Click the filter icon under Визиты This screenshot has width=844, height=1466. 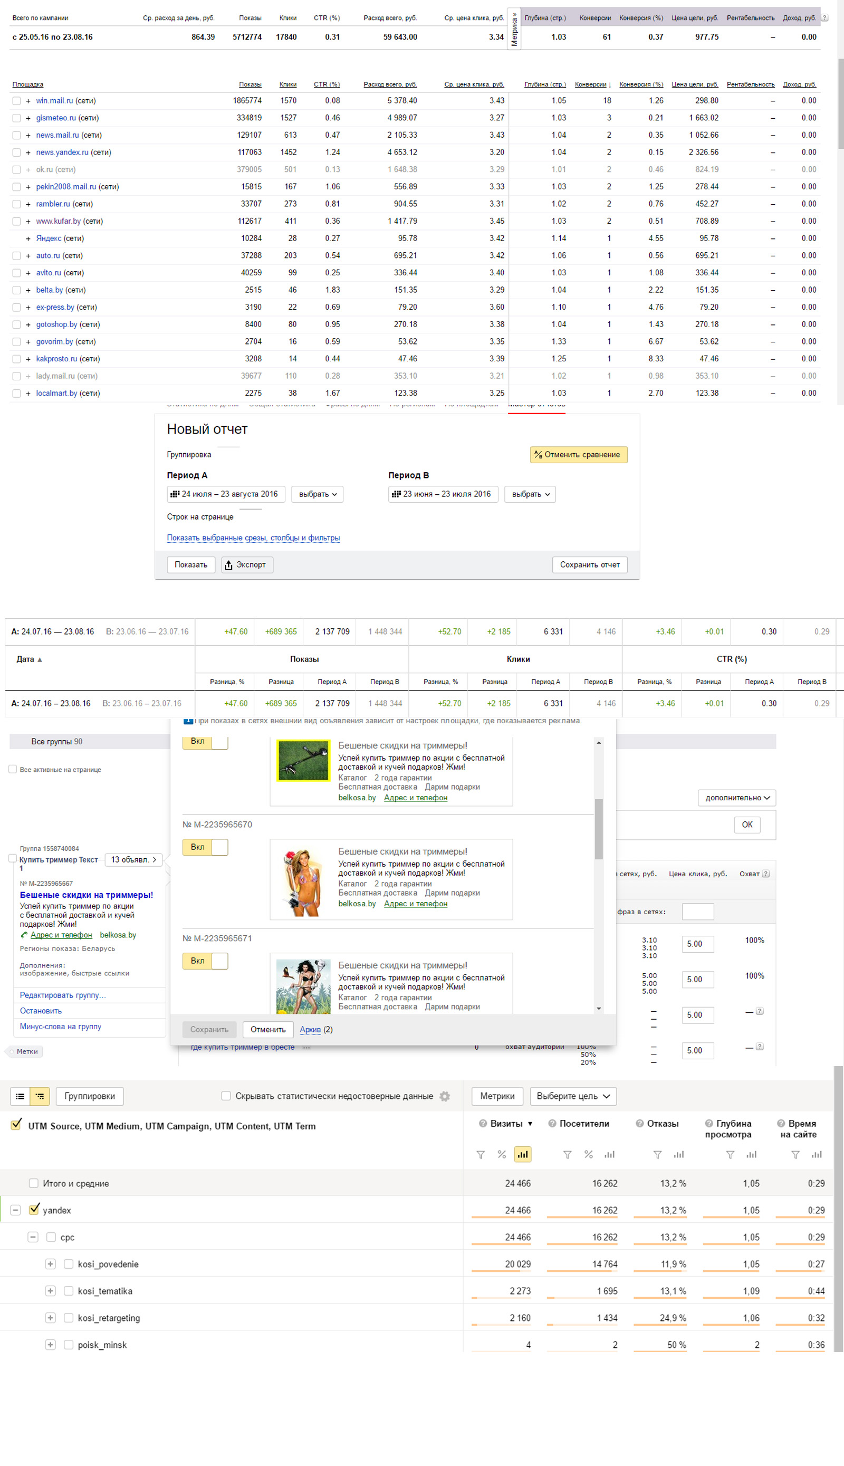[x=481, y=1154]
